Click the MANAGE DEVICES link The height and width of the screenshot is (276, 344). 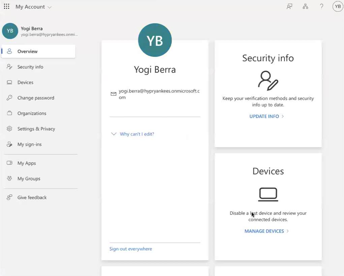(x=264, y=231)
